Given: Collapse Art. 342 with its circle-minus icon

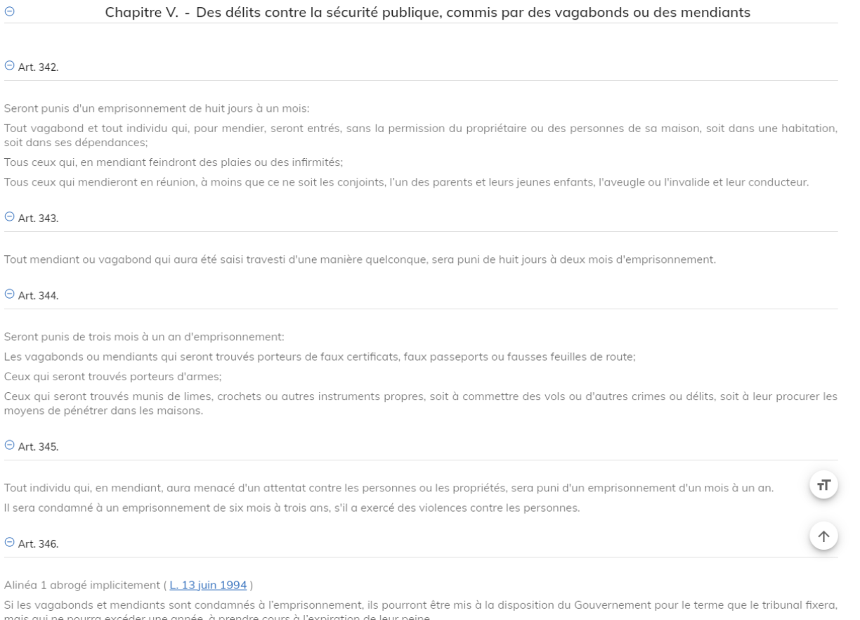Looking at the screenshot, I should click(x=9, y=65).
